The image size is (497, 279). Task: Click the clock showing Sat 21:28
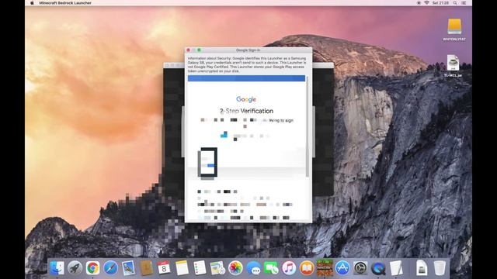coord(440,3)
